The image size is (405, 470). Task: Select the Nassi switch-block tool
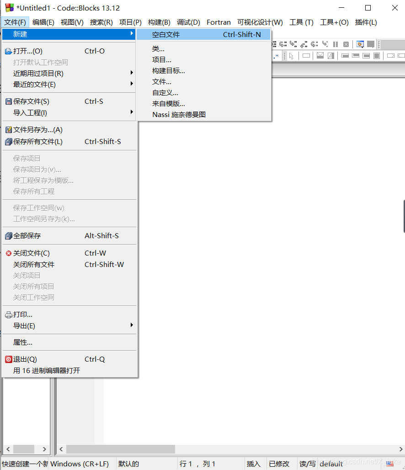(x=330, y=56)
